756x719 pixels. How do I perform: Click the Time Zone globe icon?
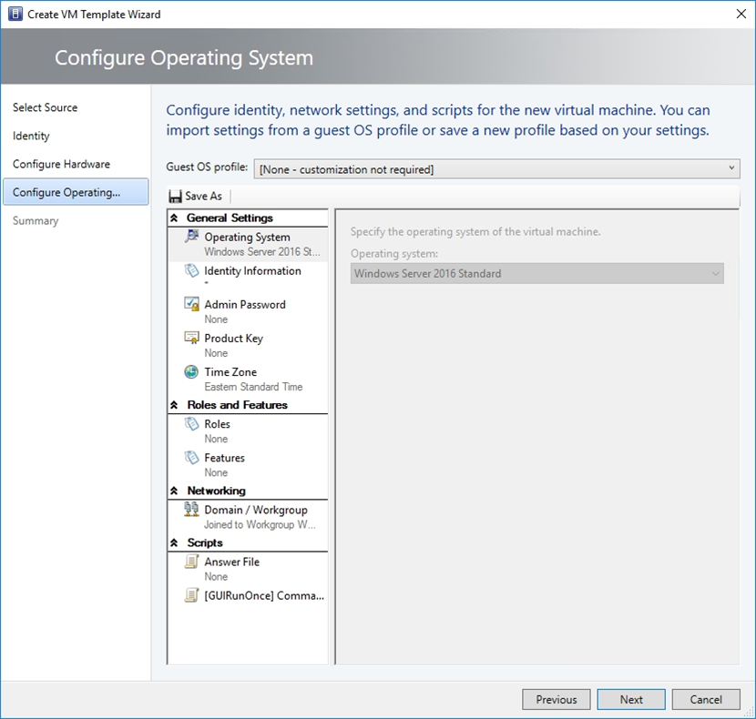tap(191, 371)
